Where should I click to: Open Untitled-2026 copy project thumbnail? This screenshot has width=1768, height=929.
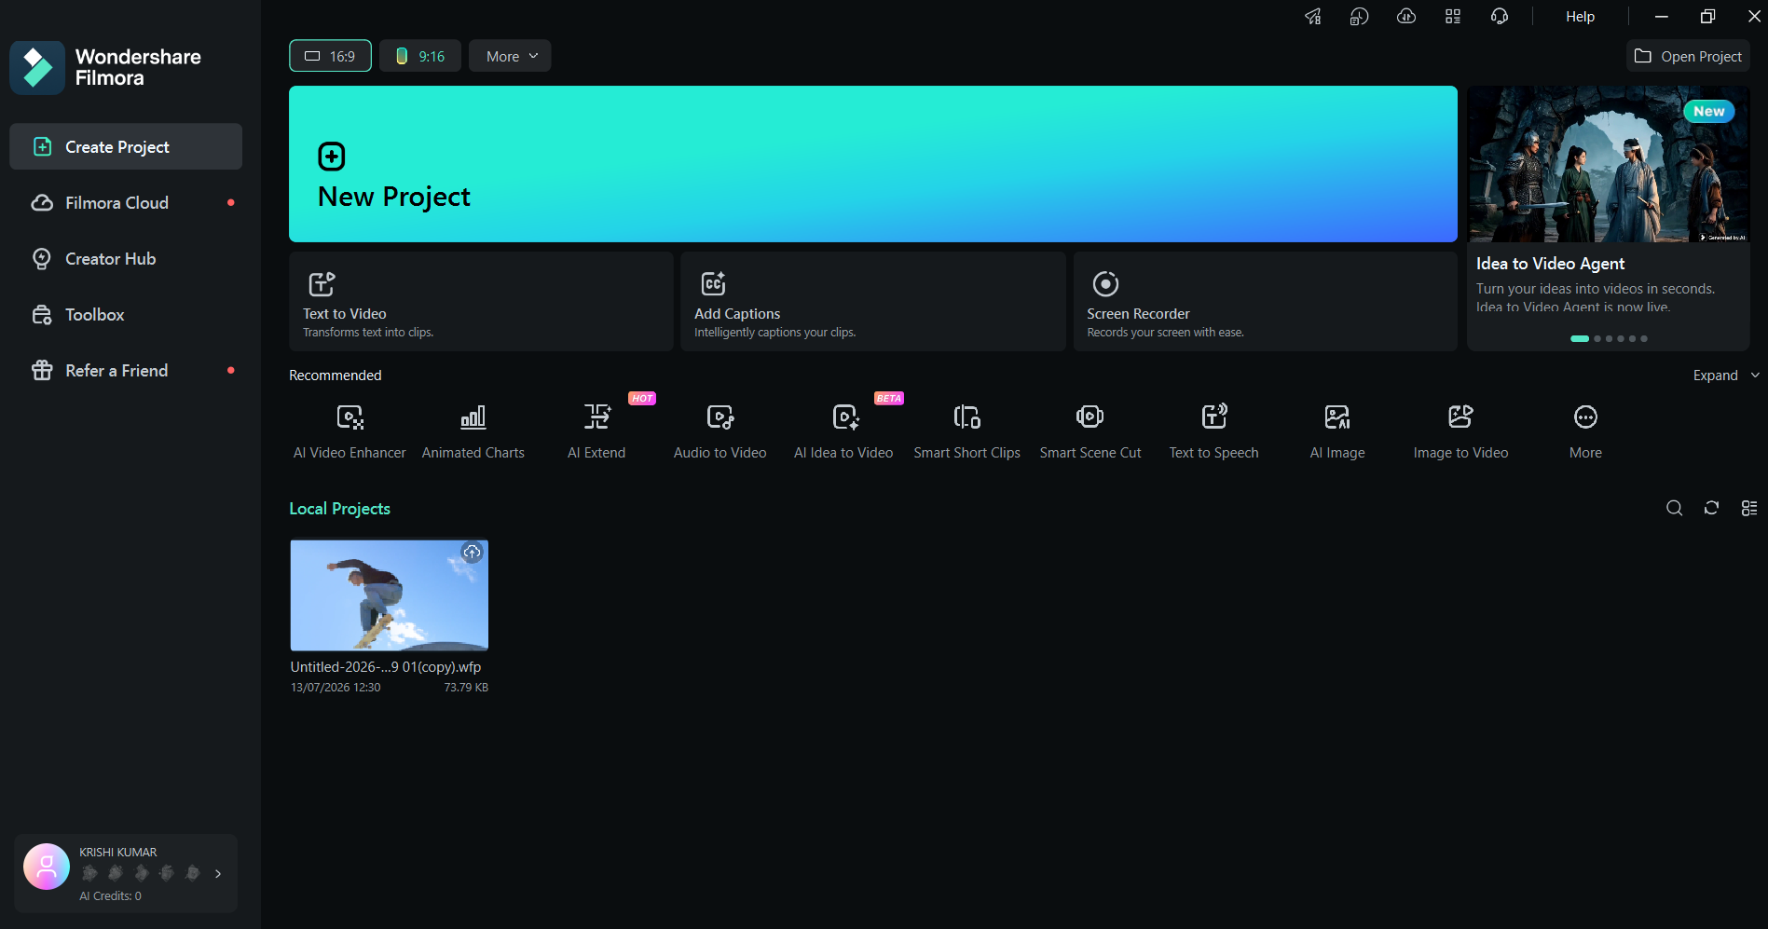[390, 595]
